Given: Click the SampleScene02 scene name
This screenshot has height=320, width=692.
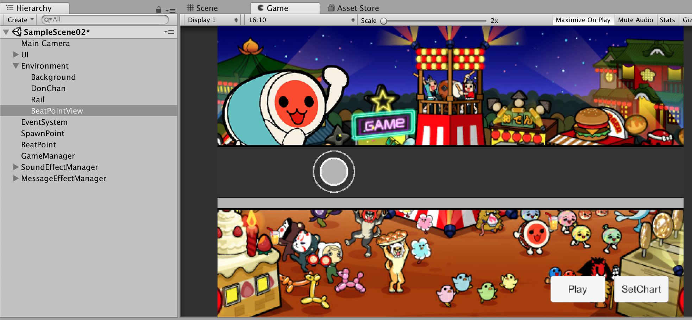Looking at the screenshot, I should pos(56,32).
